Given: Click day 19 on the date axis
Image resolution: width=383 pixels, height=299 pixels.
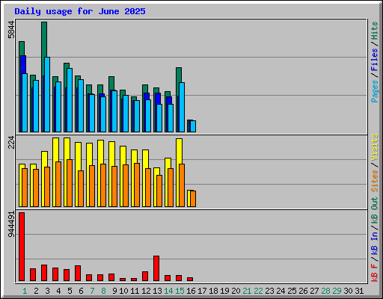Looking at the screenshot, I should pyautogui.click(x=224, y=291).
